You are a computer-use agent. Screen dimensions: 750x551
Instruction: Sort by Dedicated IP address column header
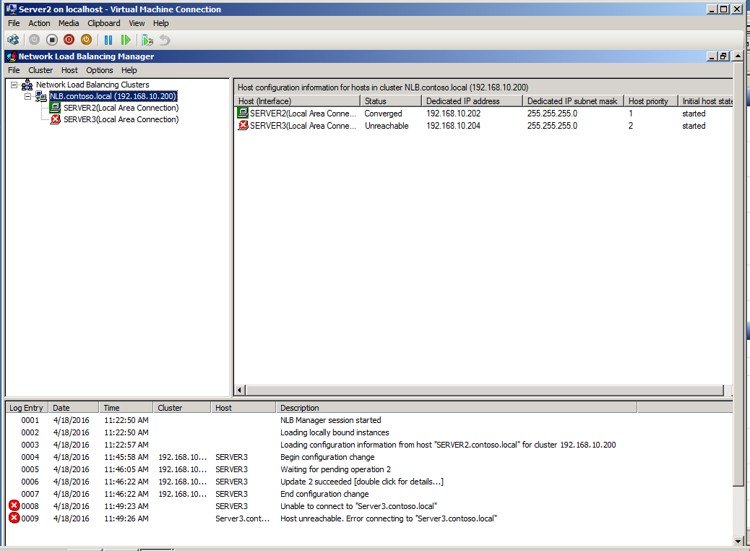472,101
